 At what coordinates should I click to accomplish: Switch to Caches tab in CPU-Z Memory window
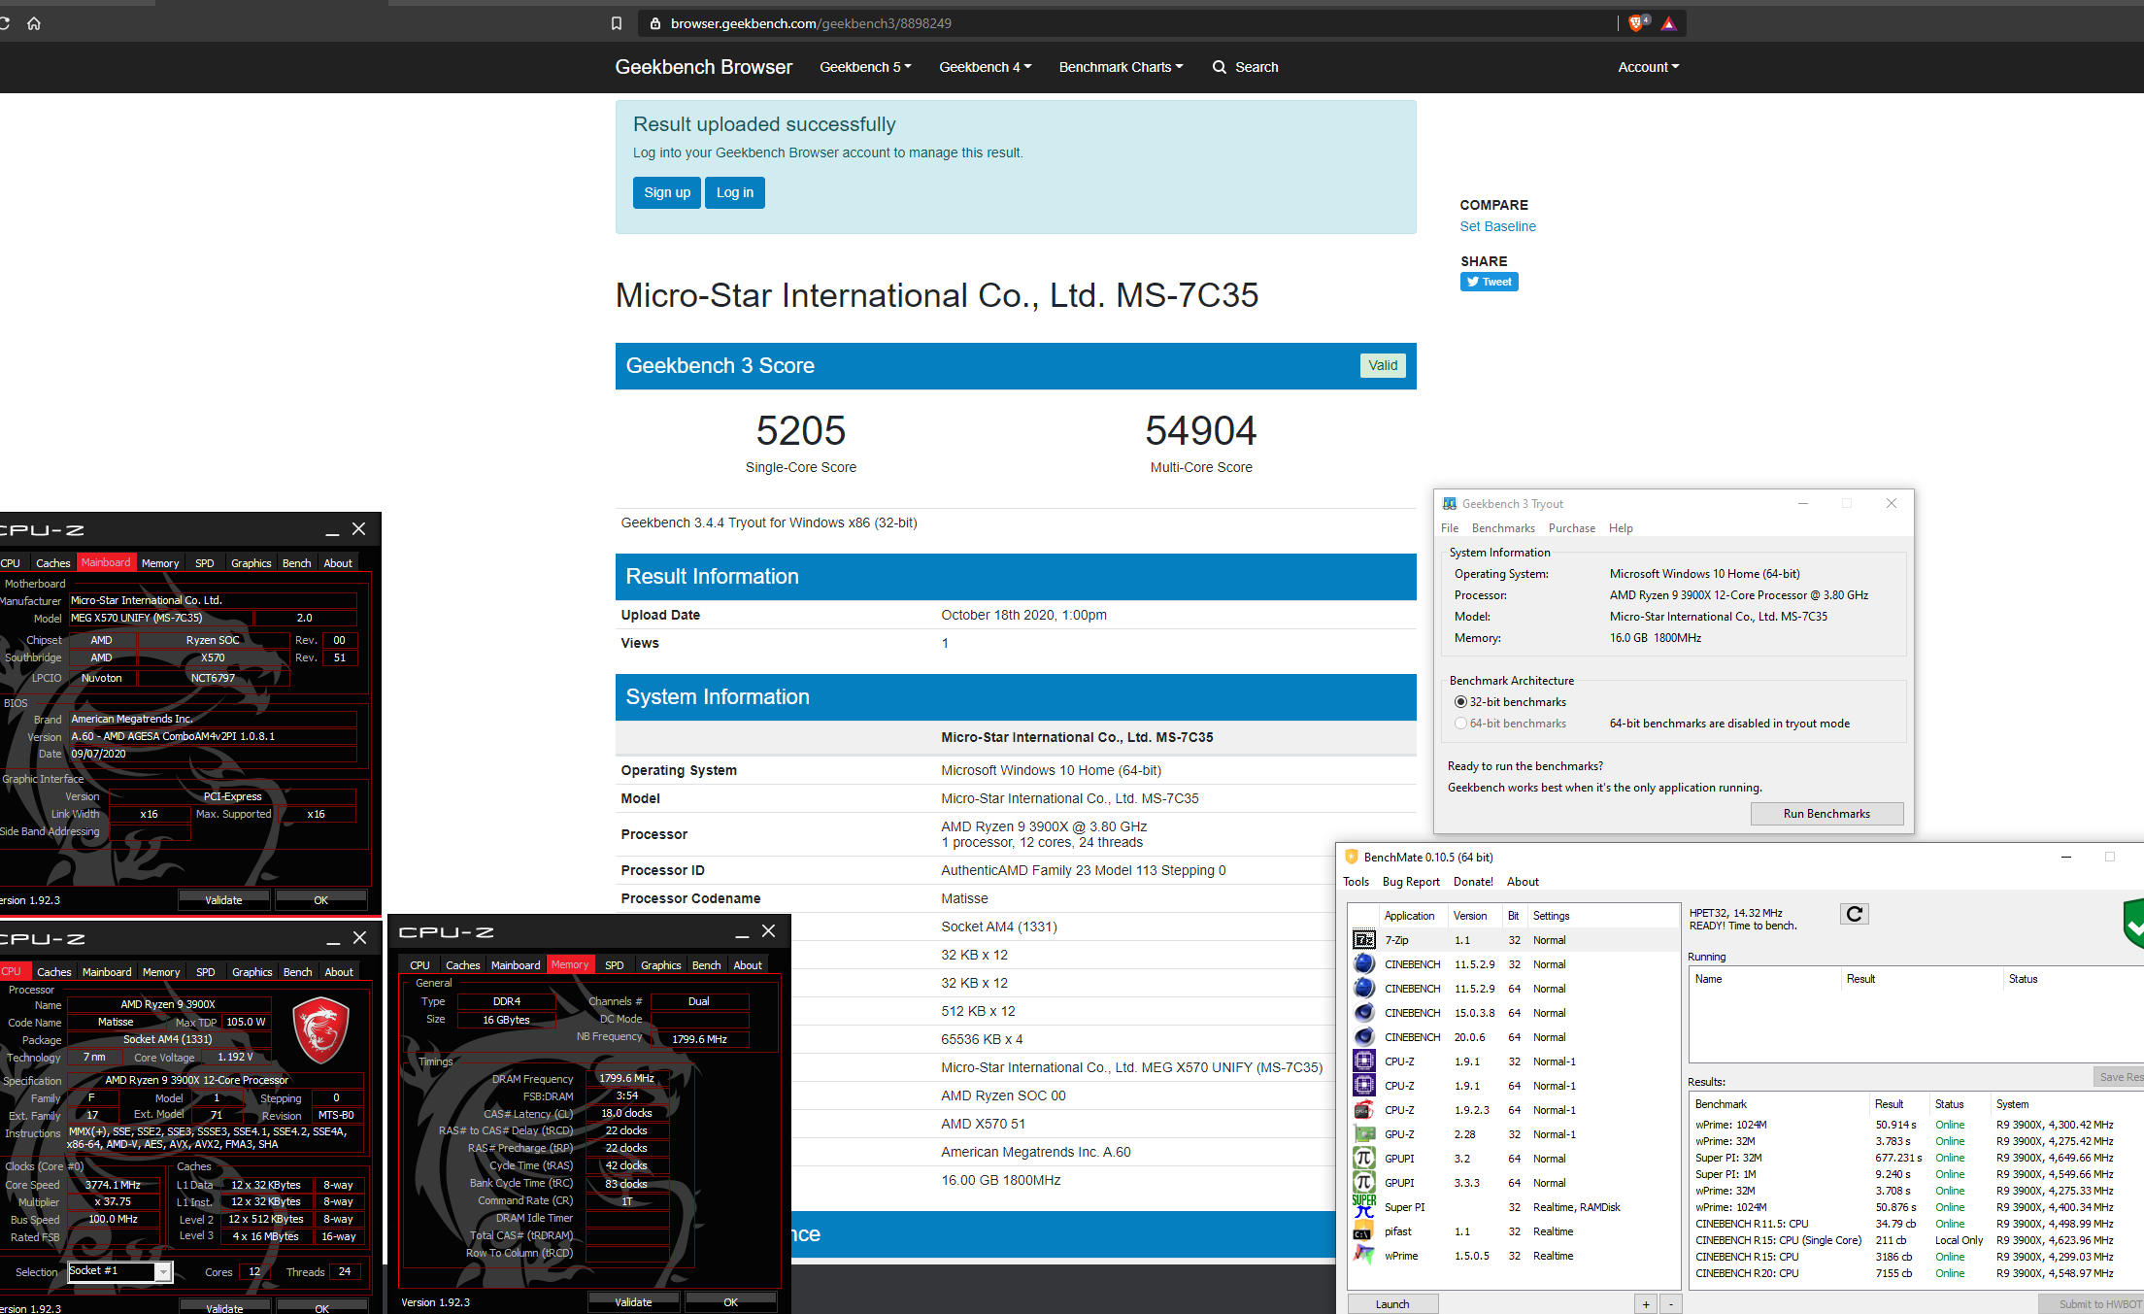[x=463, y=965]
